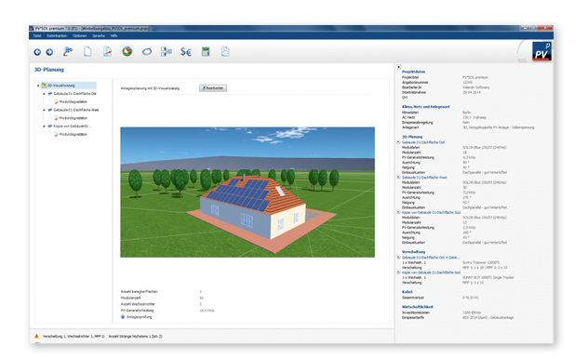Screen dimensions: 588x359
Task: Open the $€ financial analysis icon
Action: (186, 52)
